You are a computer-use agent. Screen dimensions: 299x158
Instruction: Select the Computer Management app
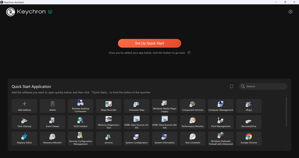pyautogui.click(x=221, y=106)
